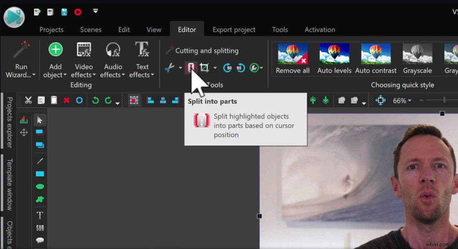Screen dimensions: 458x249
Task: Click the new project quick-access icon
Action: pyautogui.click(x=37, y=12)
